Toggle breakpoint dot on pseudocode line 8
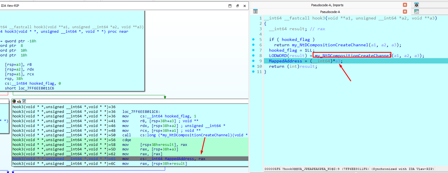Image resolution: width=448 pixels, height=173 pixels. pyautogui.click(x=253, y=56)
